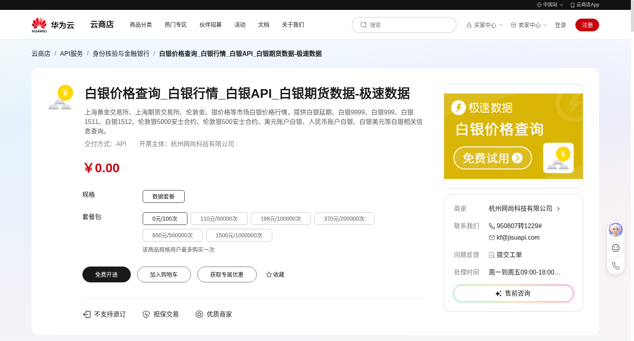Click the phone icon beside 云商店App

pyautogui.click(x=573, y=5)
